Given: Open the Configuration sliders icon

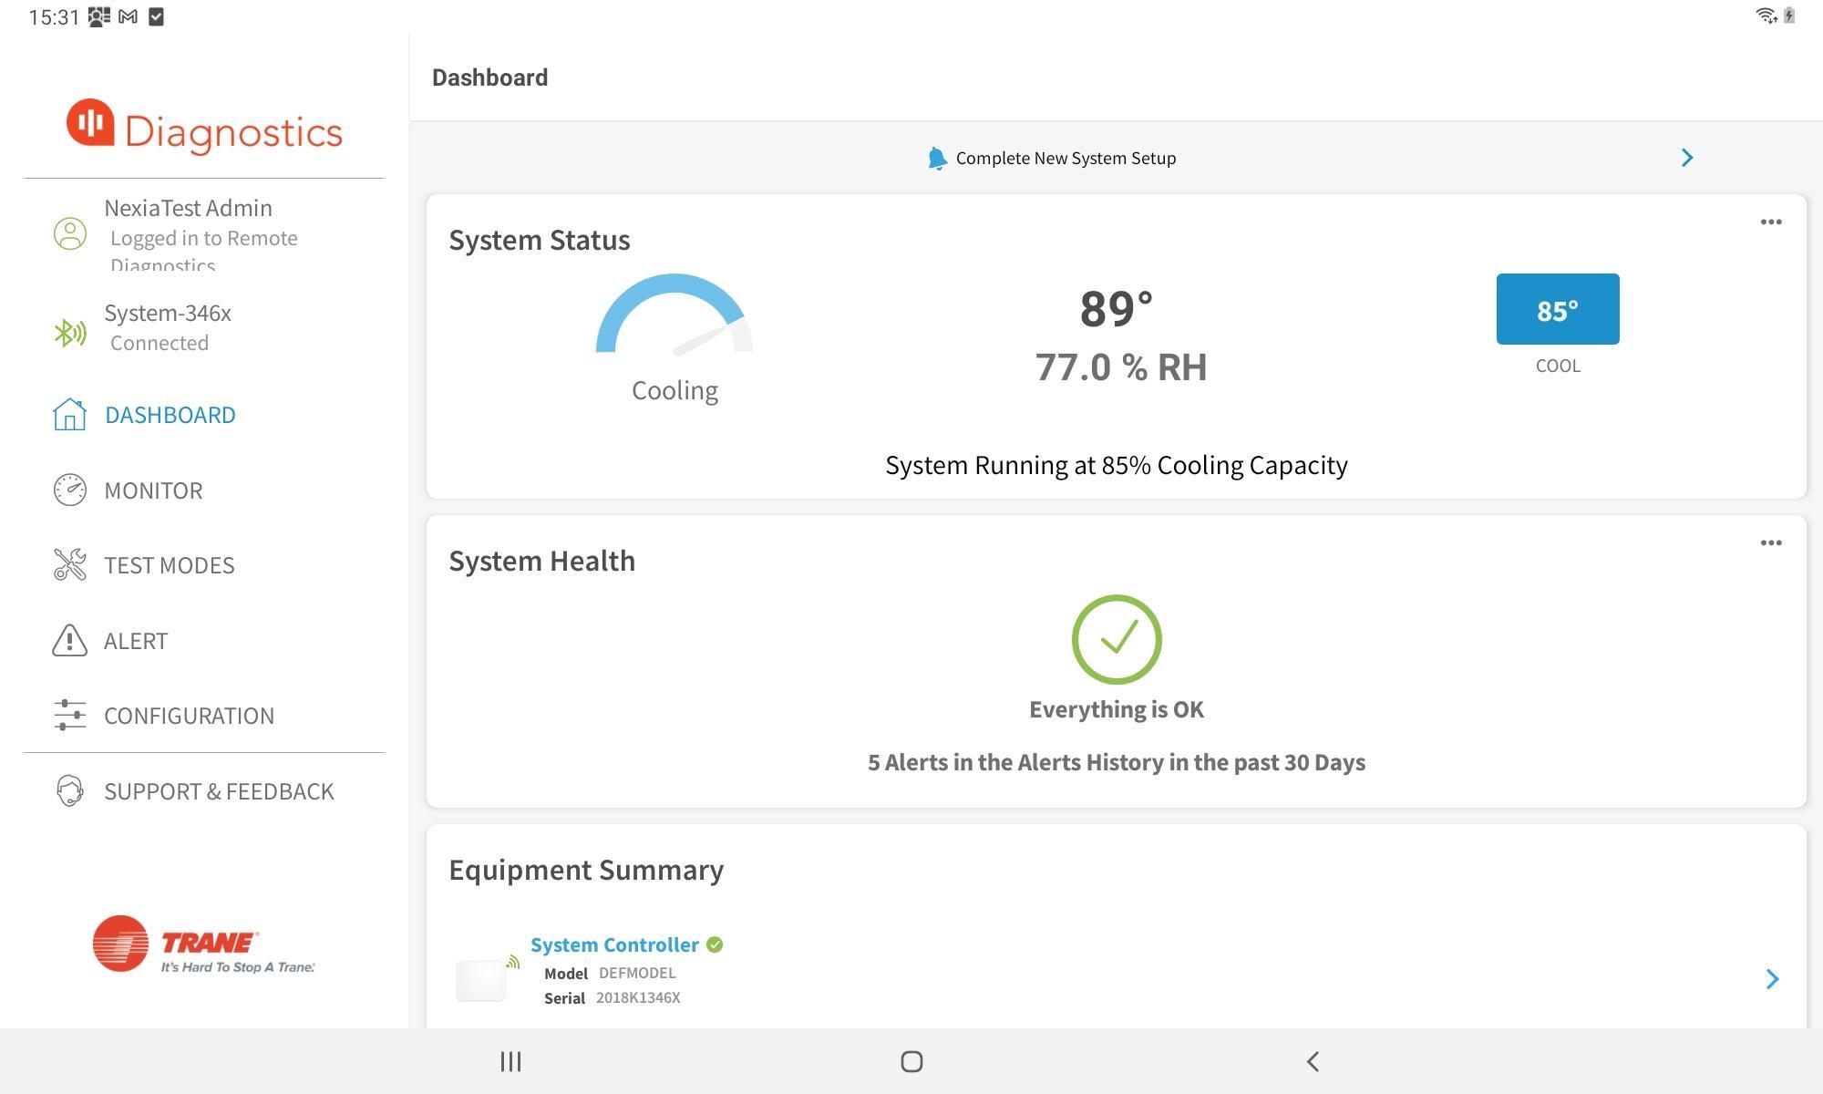Looking at the screenshot, I should 69,716.
